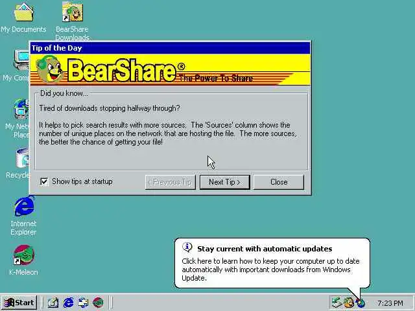This screenshot has width=415, height=311.
Task: Click the BearShare bear tray icon
Action: [349, 303]
